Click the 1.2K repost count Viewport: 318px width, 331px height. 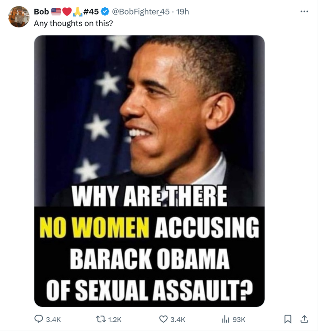tap(114, 319)
